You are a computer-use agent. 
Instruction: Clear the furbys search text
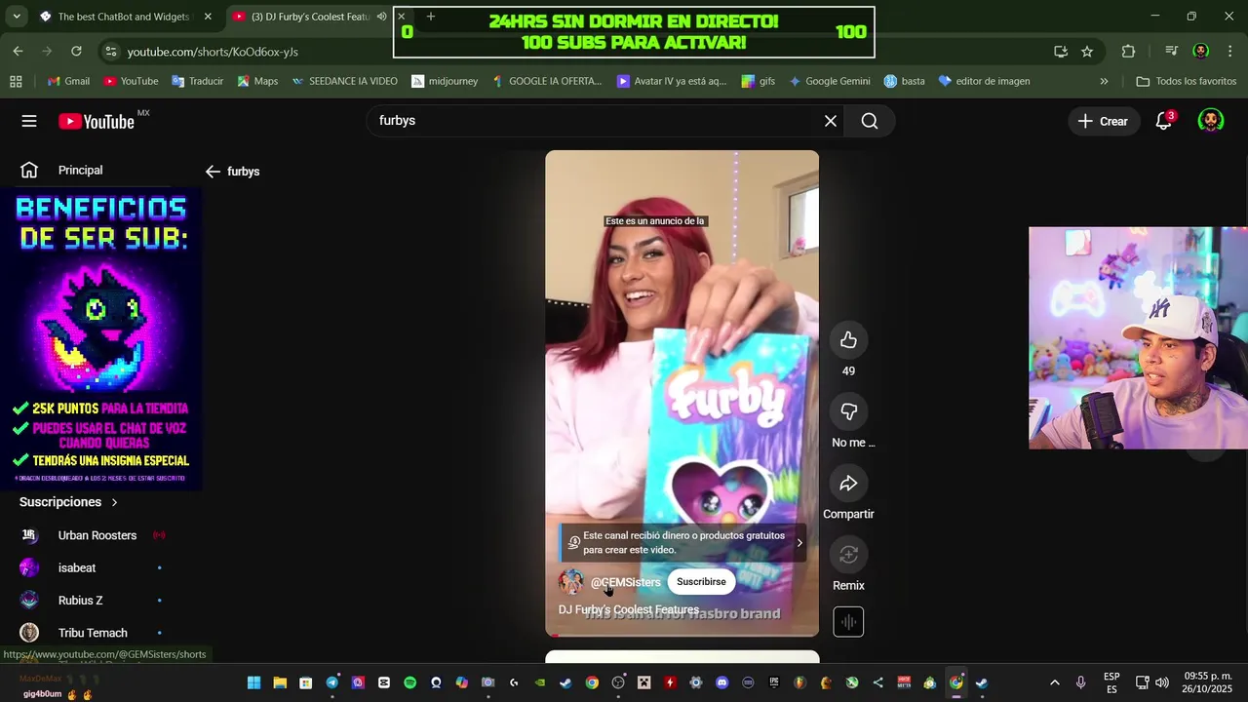pyautogui.click(x=831, y=121)
